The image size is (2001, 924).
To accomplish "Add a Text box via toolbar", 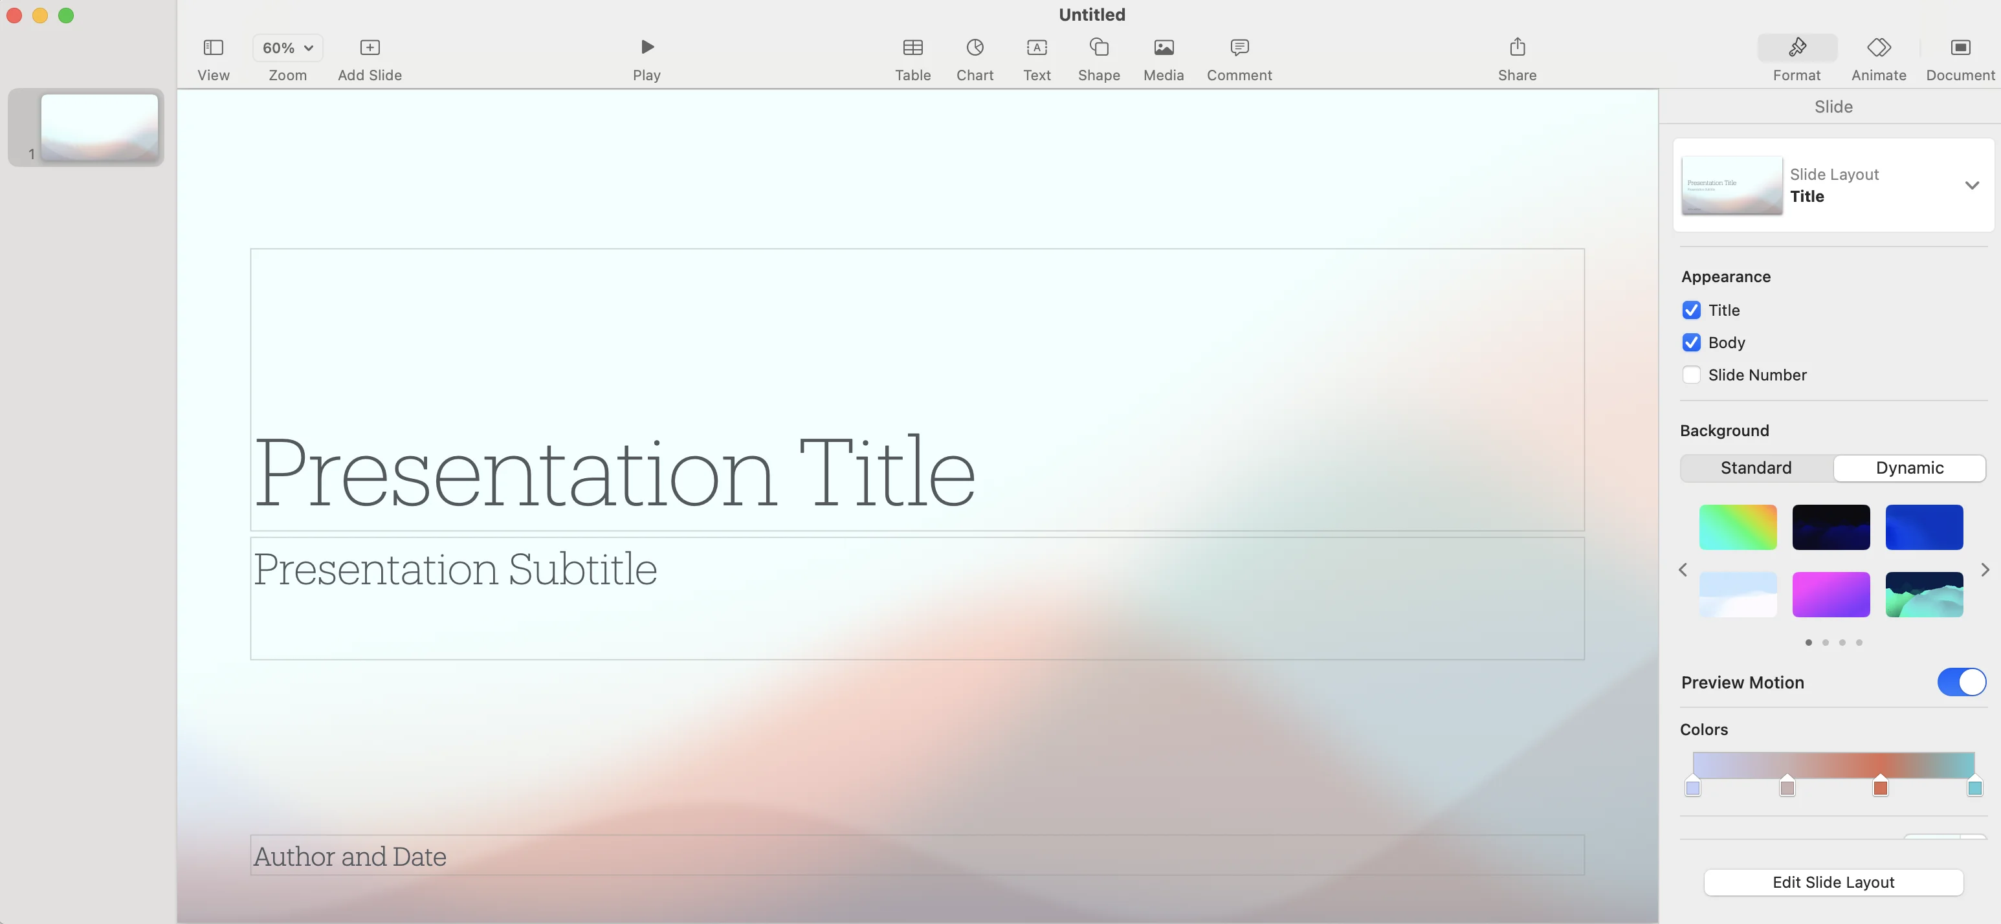I will click(x=1036, y=48).
